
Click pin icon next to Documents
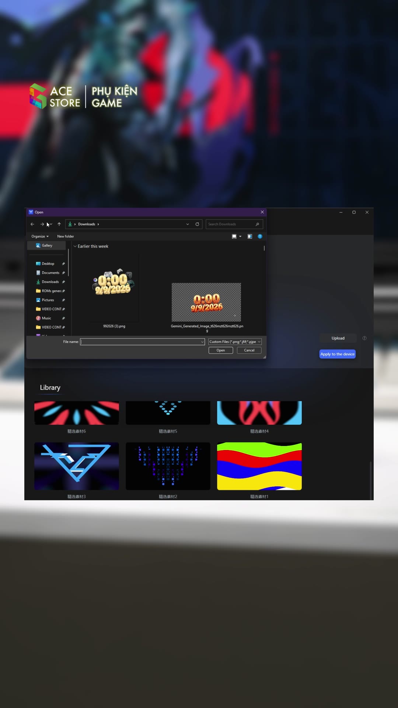[x=63, y=273]
